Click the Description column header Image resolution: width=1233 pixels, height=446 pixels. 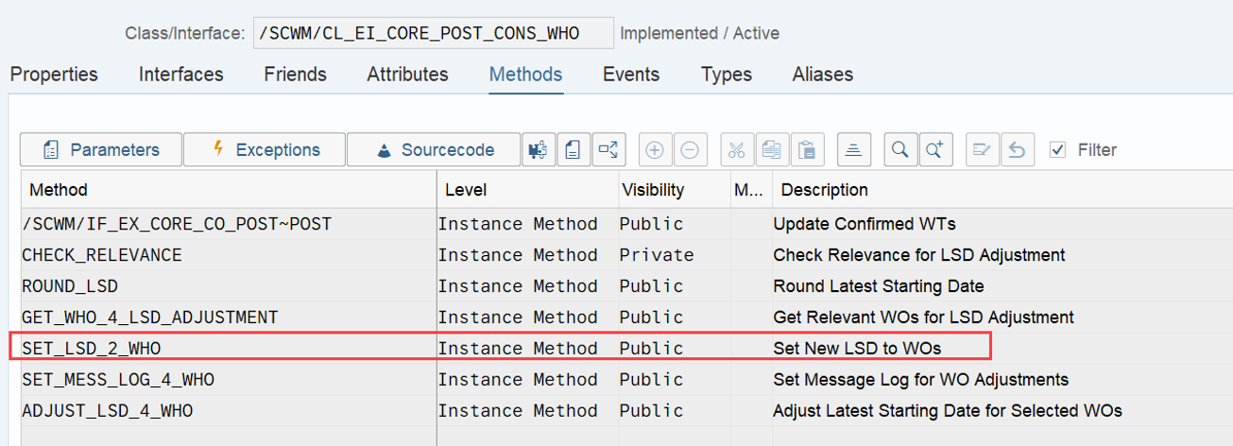1002,190
